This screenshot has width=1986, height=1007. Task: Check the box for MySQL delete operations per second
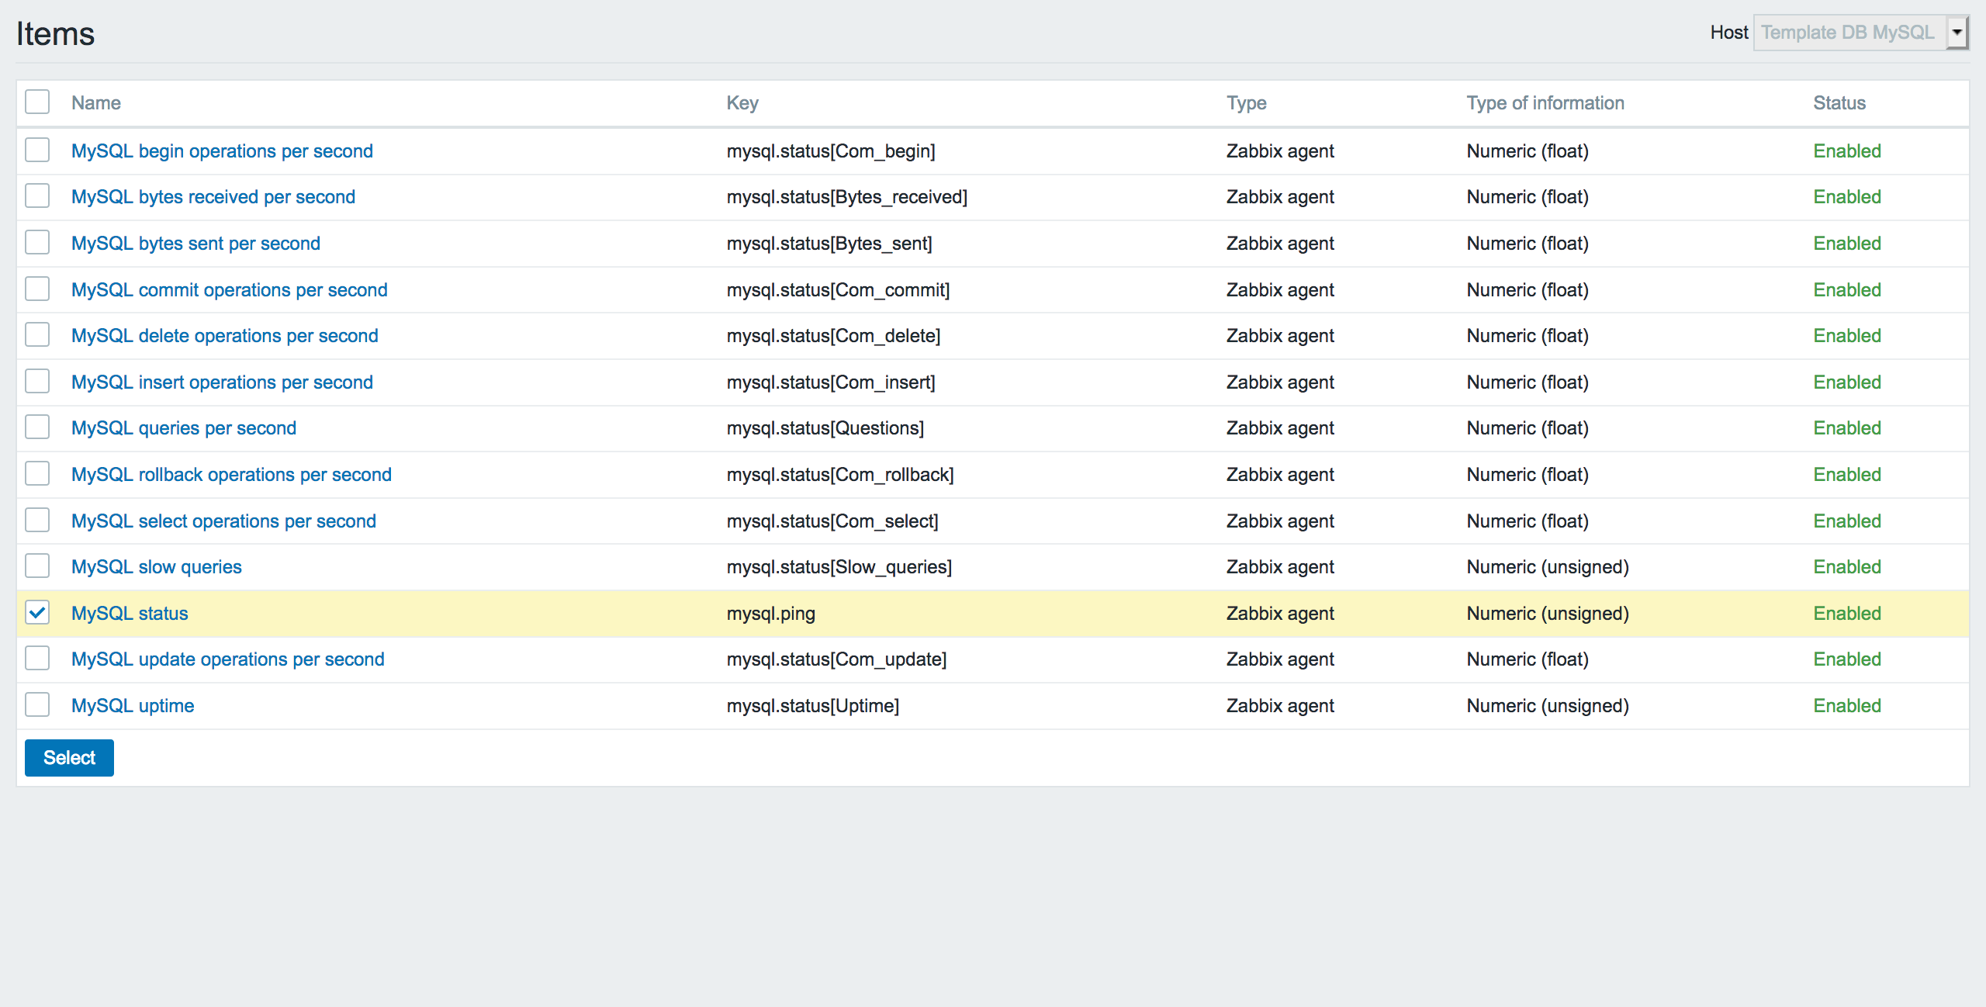[37, 334]
